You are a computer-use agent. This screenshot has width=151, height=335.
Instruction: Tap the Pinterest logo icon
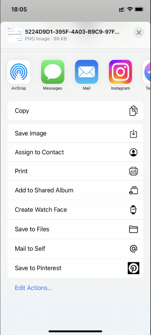133,268
